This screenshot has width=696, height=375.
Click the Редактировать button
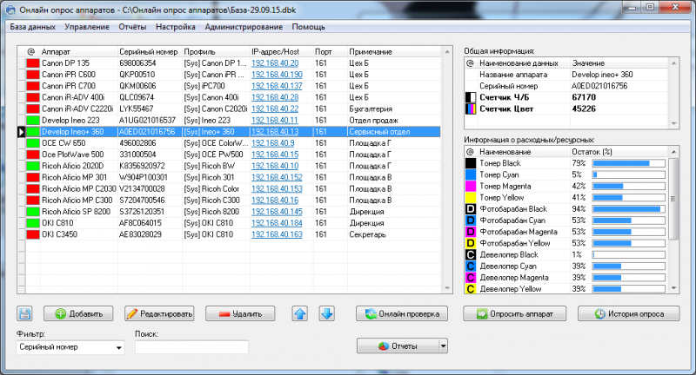159,313
